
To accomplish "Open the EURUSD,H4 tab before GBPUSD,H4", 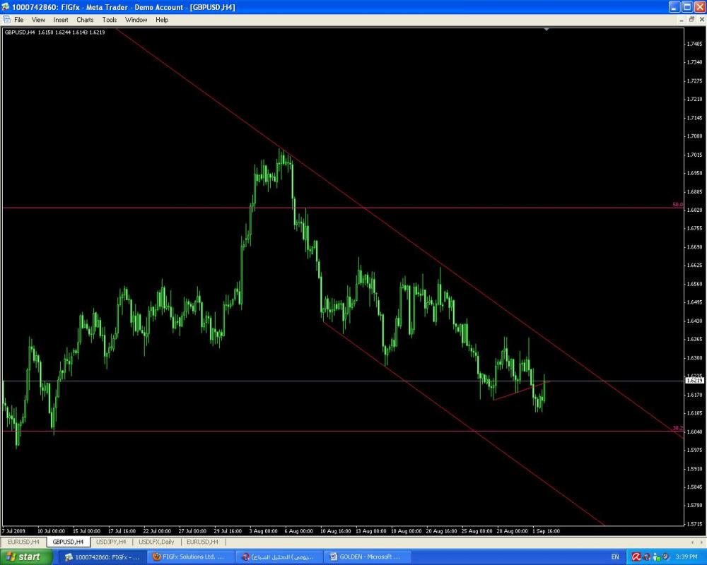I will coord(23,542).
